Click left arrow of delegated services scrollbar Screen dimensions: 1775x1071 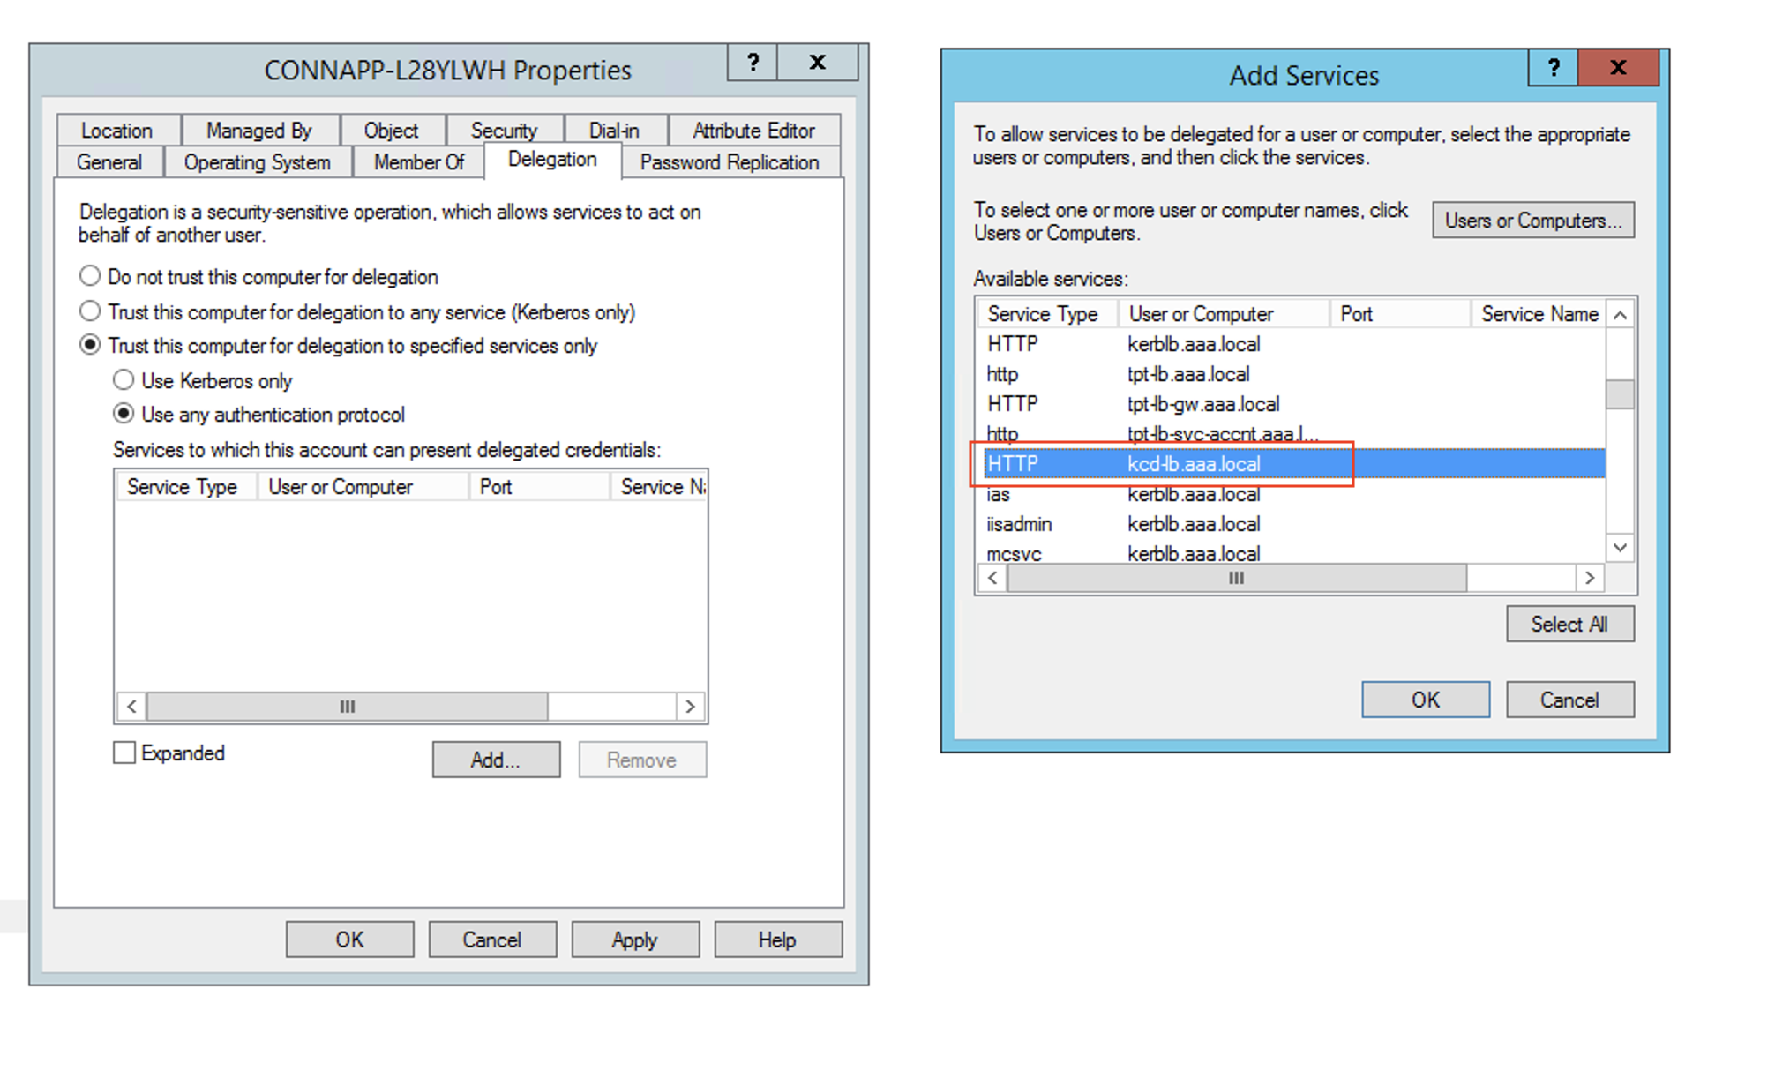131,706
